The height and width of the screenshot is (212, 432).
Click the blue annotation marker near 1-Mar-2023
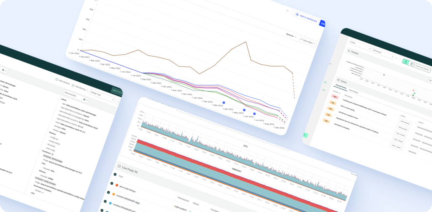[224, 102]
